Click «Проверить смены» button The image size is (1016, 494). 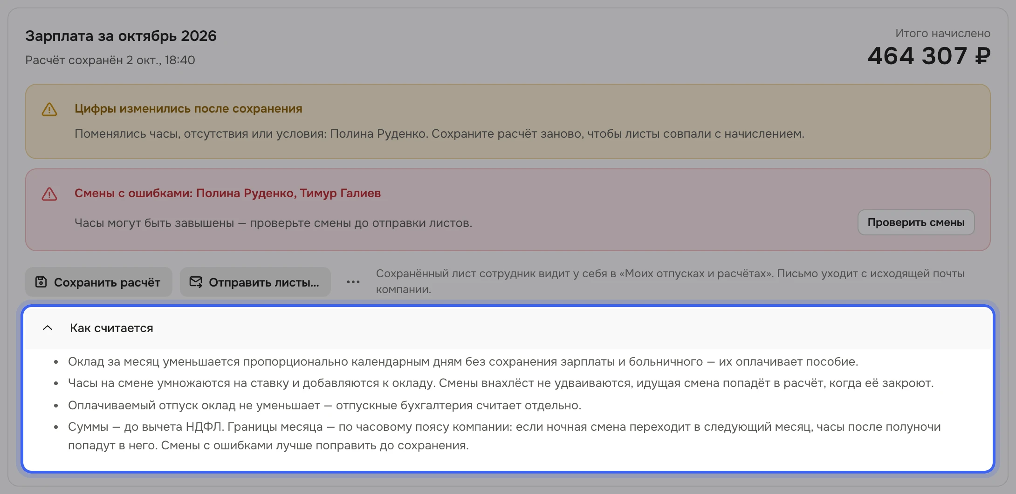tap(916, 222)
